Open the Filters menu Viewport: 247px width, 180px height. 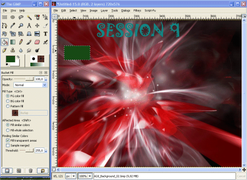coord(137,11)
